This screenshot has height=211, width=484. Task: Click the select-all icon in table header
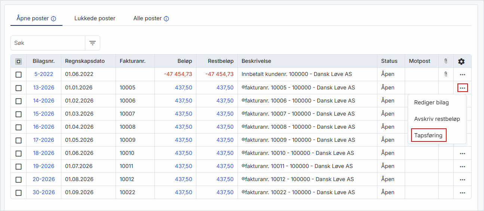click(x=18, y=61)
